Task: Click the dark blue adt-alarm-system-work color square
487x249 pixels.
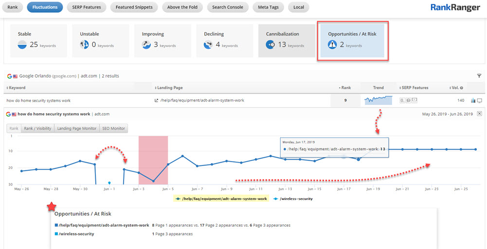Action: (56, 226)
